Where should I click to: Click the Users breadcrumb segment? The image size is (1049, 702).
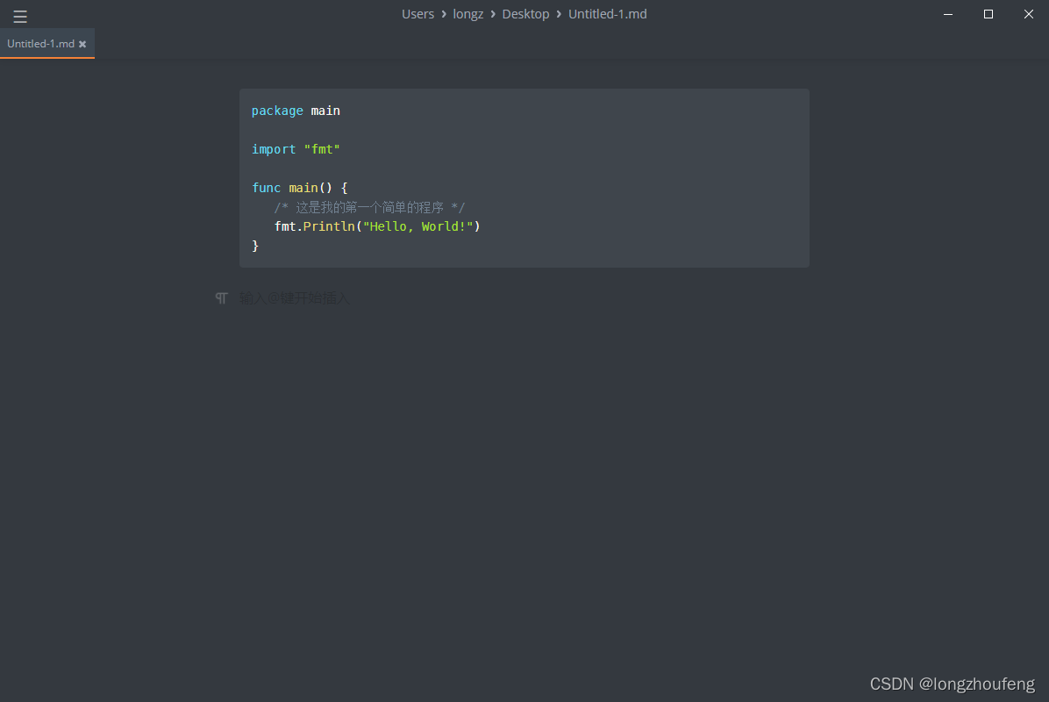click(x=417, y=14)
